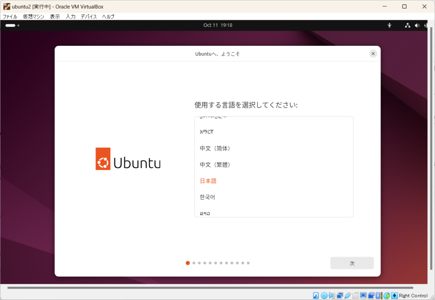The image size is (435, 300).
Task: Click the hard disk activity icon
Action: (x=316, y=296)
